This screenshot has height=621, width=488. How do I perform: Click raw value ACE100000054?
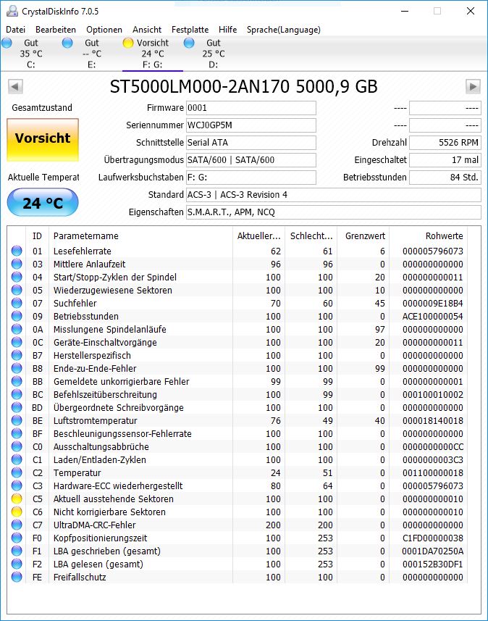click(432, 317)
